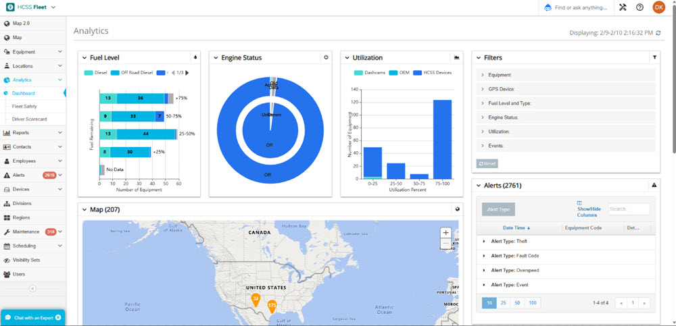Close the Chat with an Expert widget
Viewport: 676px width, 326px height.
pos(58,317)
